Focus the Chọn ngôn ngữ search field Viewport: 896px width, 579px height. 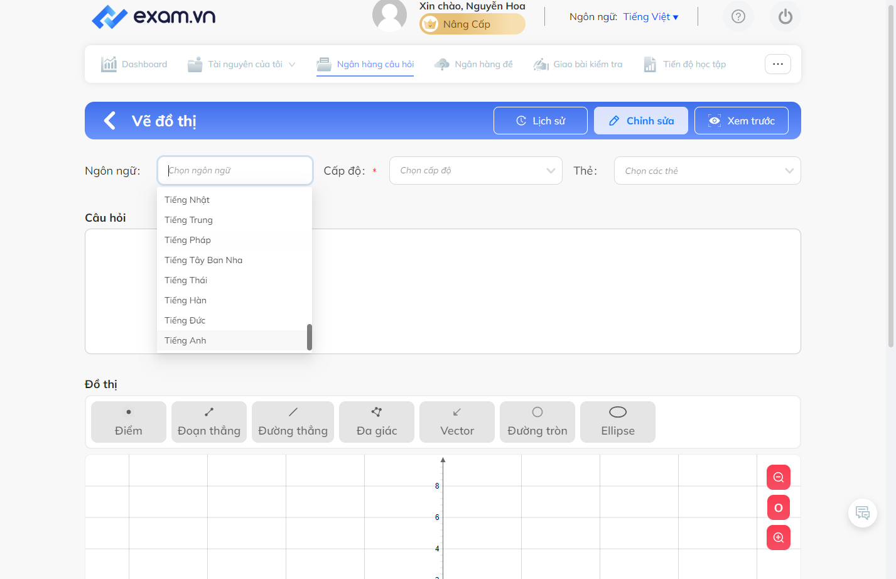235,171
